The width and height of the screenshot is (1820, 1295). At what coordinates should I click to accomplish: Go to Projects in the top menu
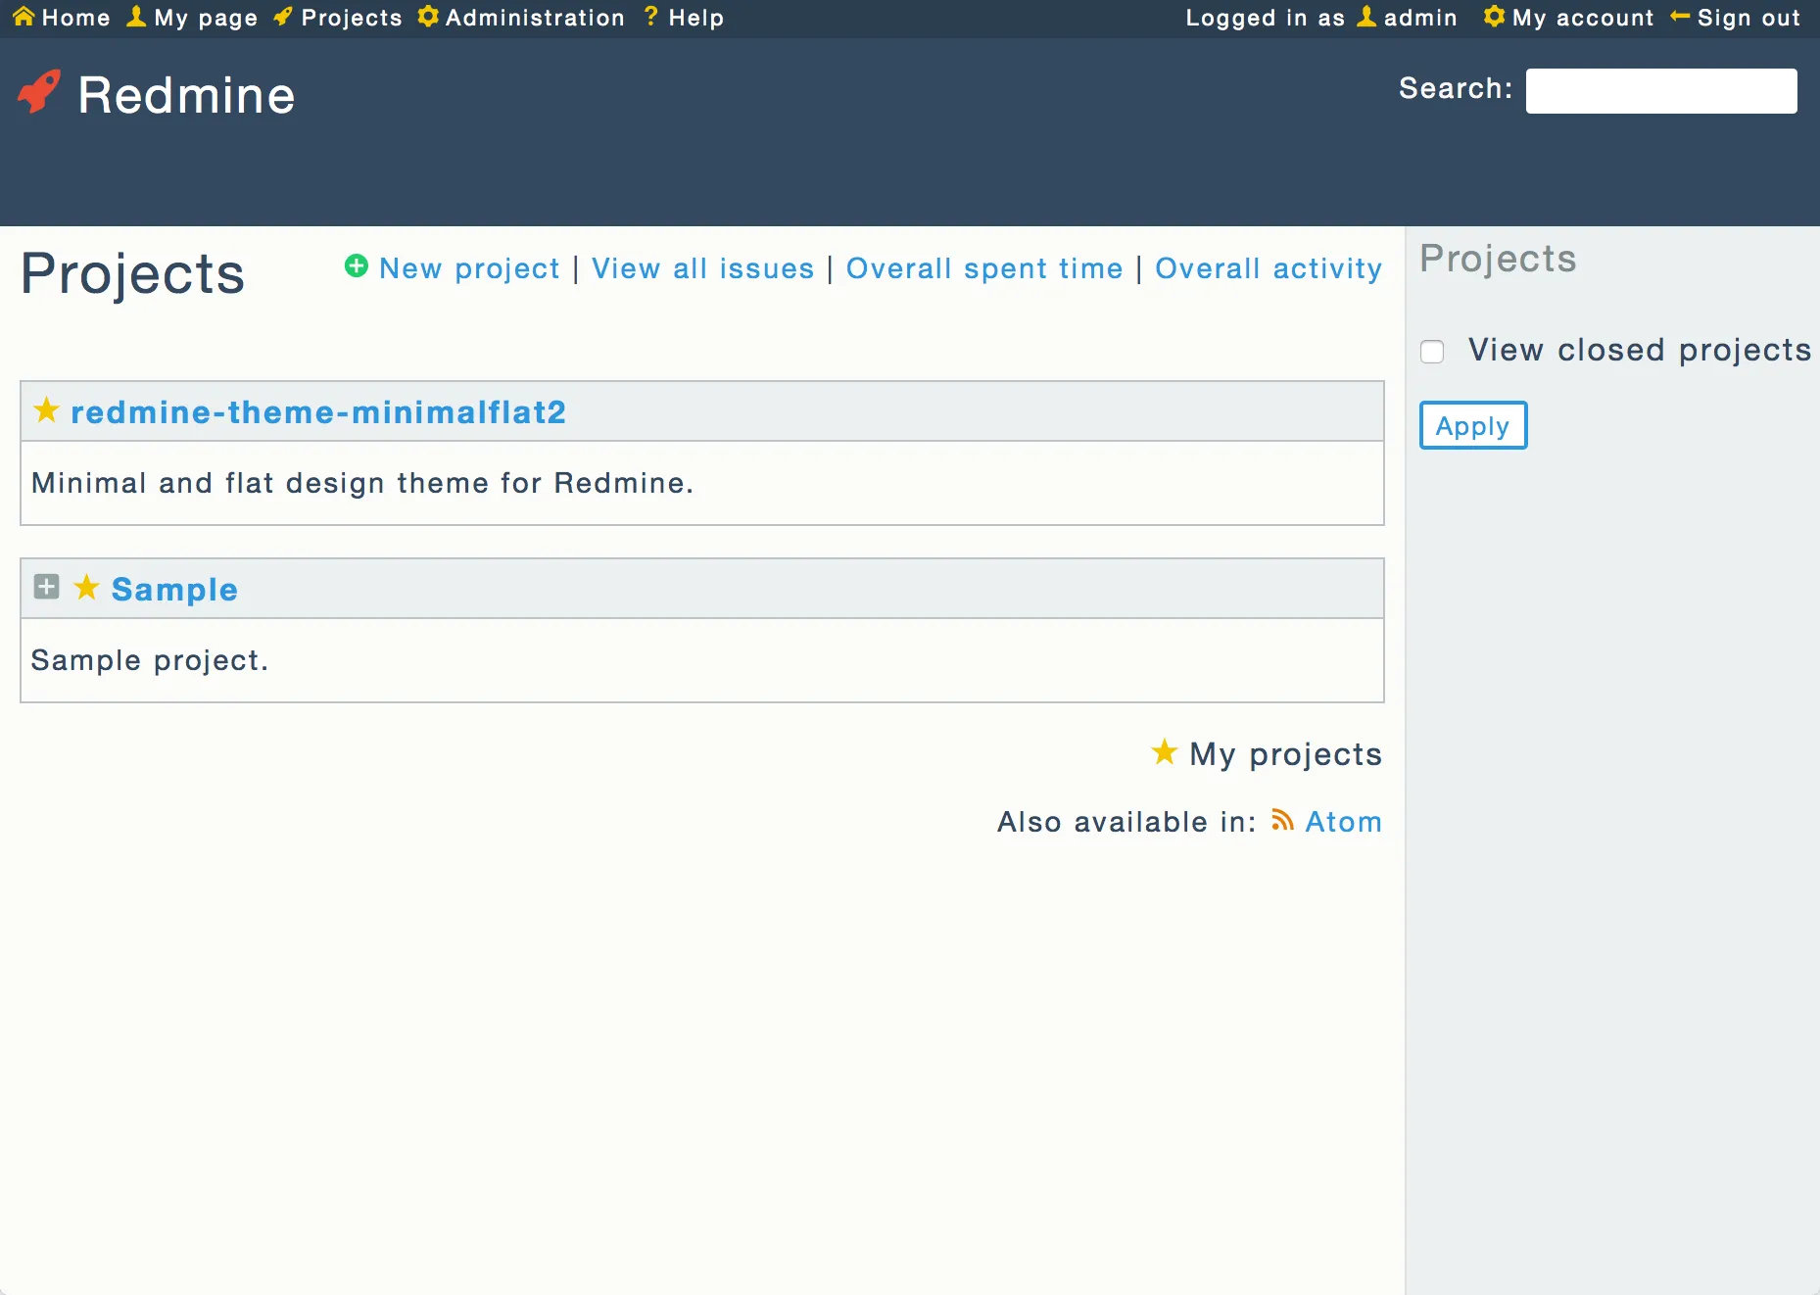point(351,18)
